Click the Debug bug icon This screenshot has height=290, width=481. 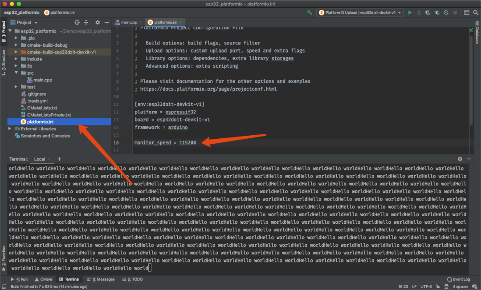419,13
